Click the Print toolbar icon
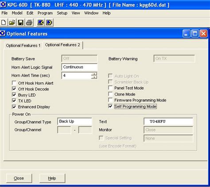 pyautogui.click(x=29, y=23)
